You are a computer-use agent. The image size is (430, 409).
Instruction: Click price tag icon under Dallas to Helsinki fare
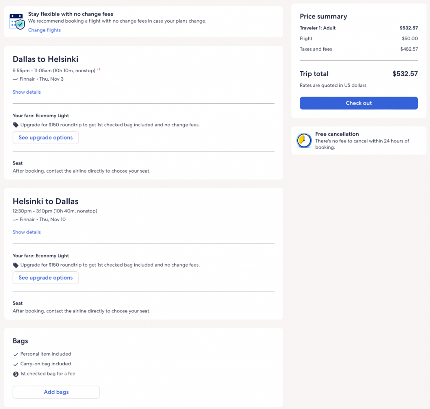pyautogui.click(x=16, y=125)
